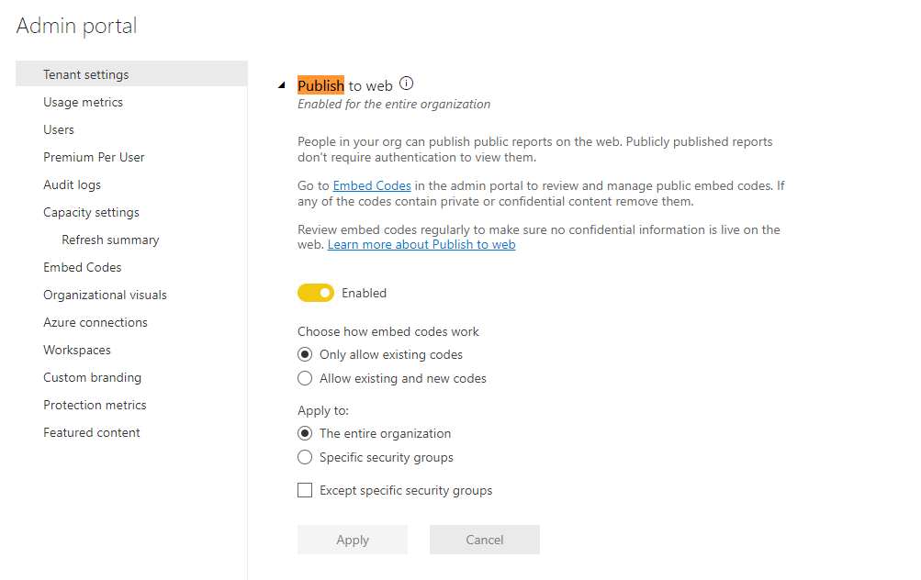Open Featured content page
The image size is (921, 580).
click(92, 432)
